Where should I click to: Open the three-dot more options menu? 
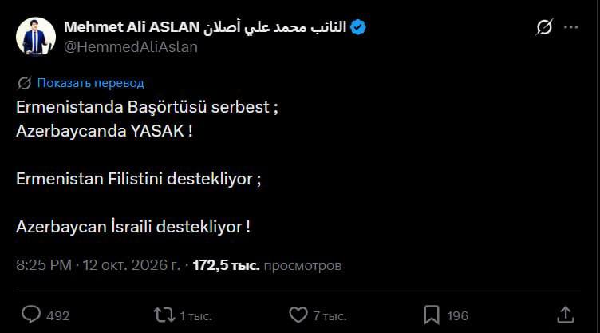click(571, 27)
